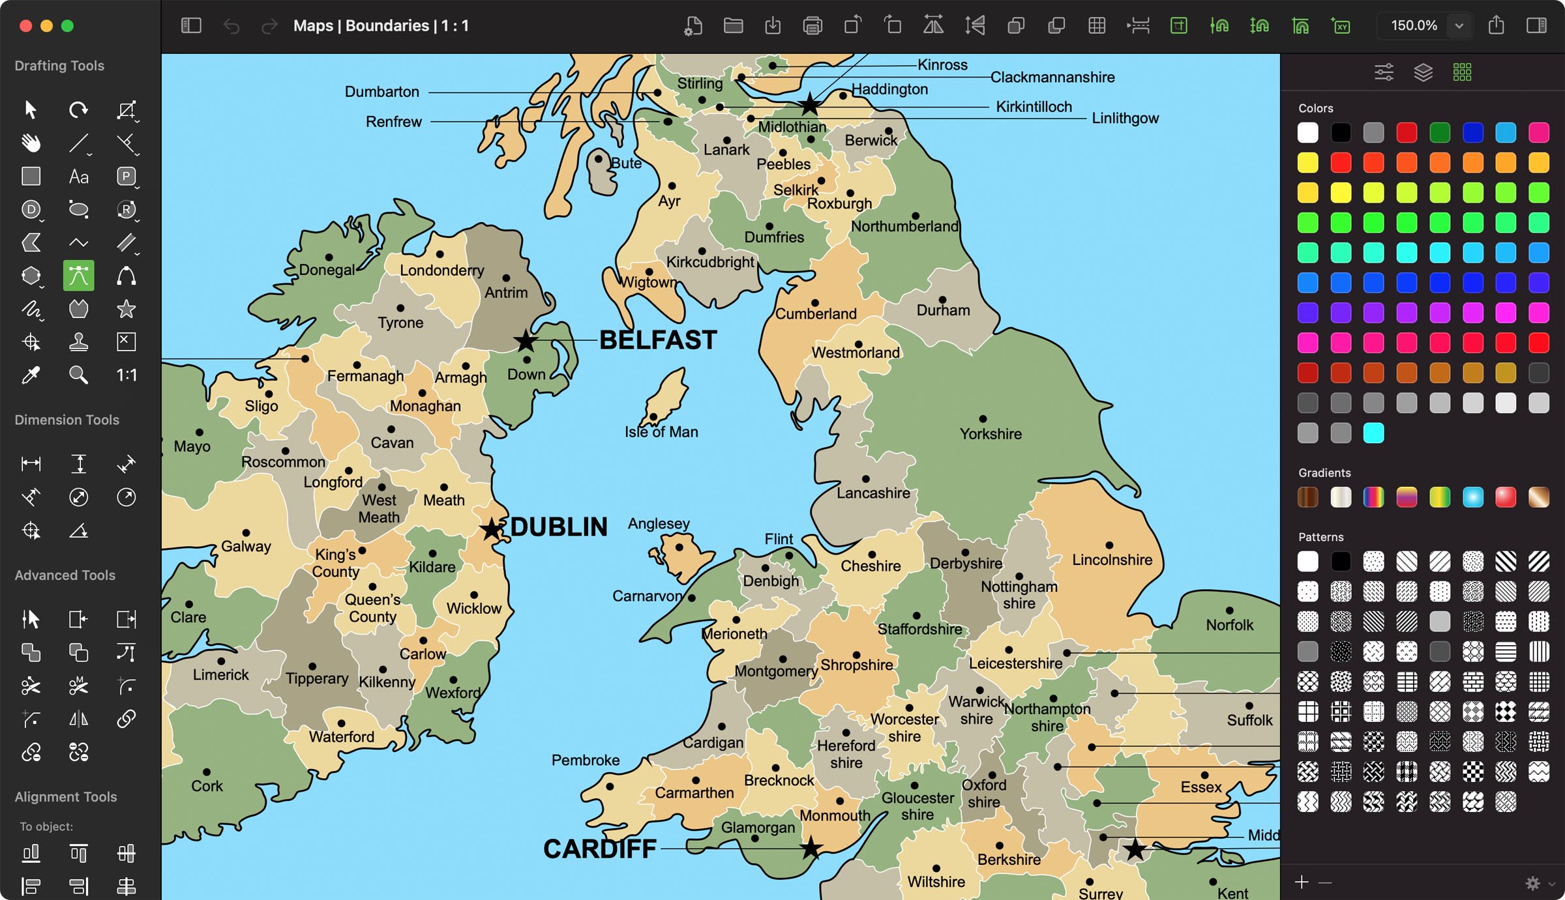Click the 150.0% zoom field

pos(1413,26)
